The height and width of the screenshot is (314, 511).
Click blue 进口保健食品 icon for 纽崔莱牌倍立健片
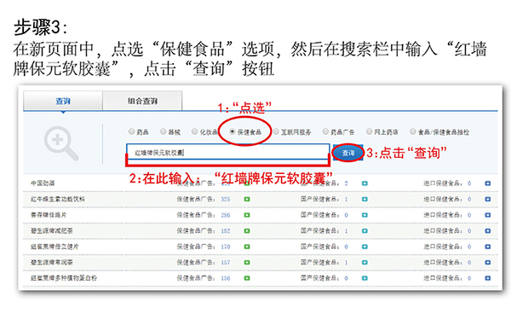click(487, 247)
